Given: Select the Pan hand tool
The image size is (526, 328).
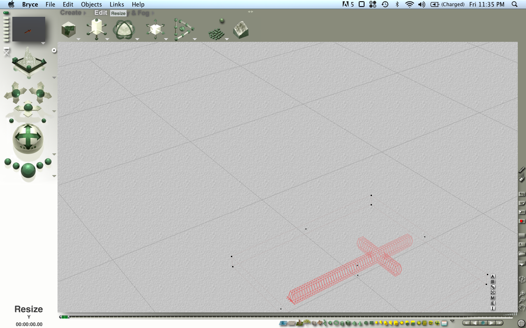Looking at the screenshot, I should tap(522, 307).
